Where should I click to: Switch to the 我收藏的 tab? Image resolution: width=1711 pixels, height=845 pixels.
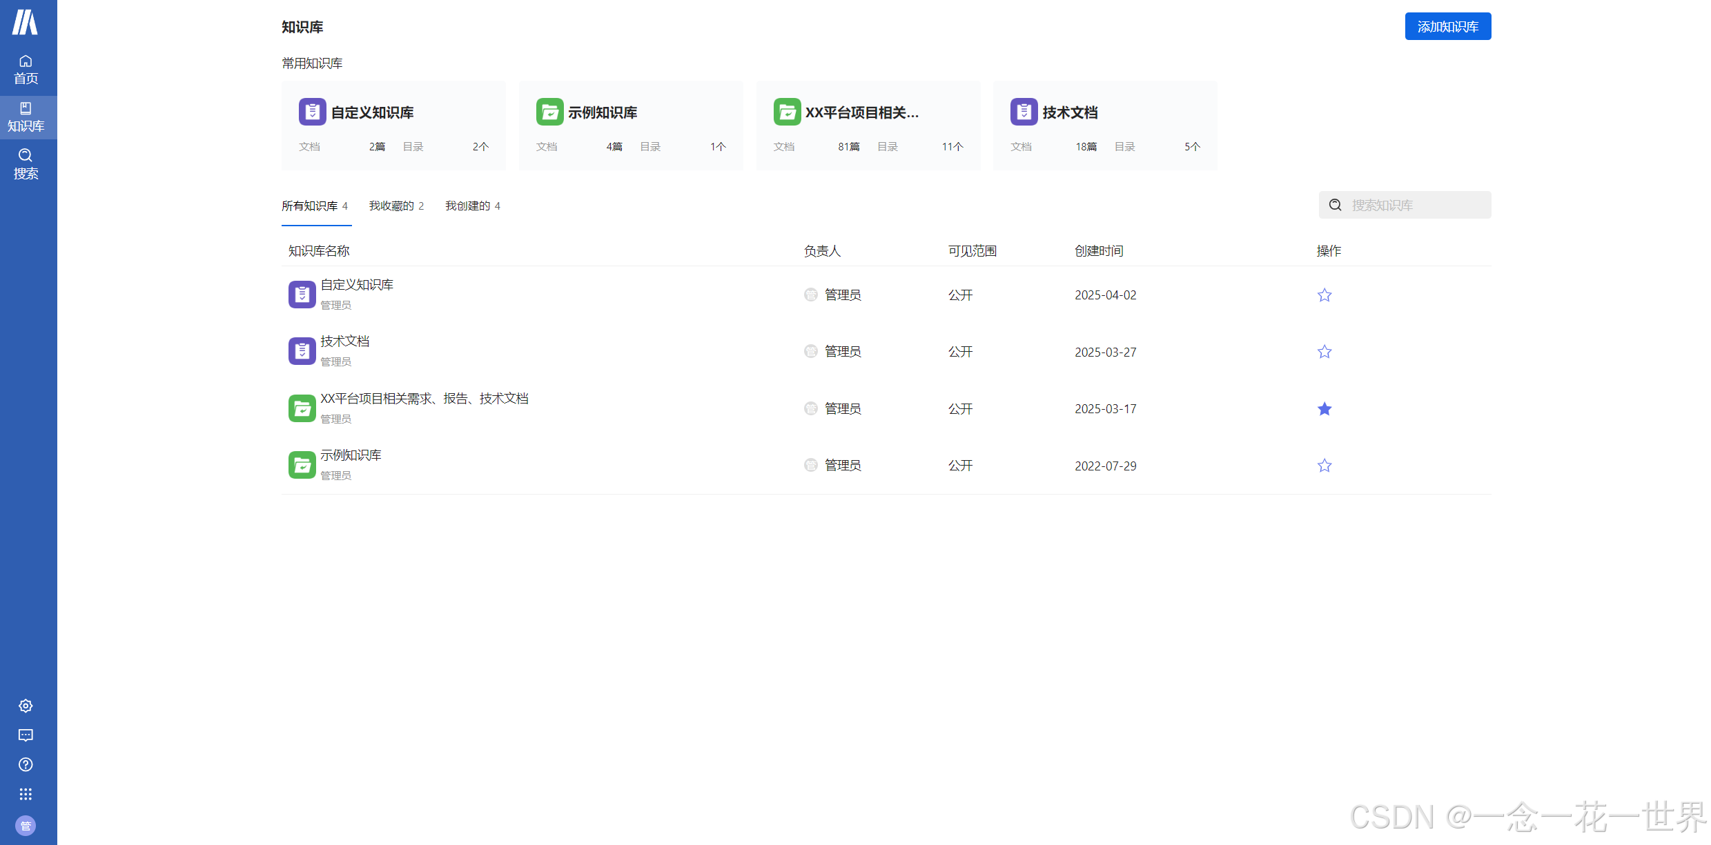pyautogui.click(x=395, y=206)
